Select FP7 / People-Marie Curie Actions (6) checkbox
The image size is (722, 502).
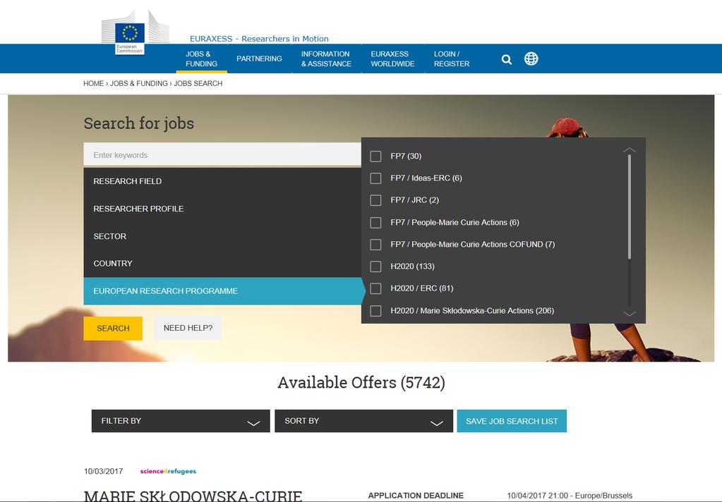(x=375, y=223)
